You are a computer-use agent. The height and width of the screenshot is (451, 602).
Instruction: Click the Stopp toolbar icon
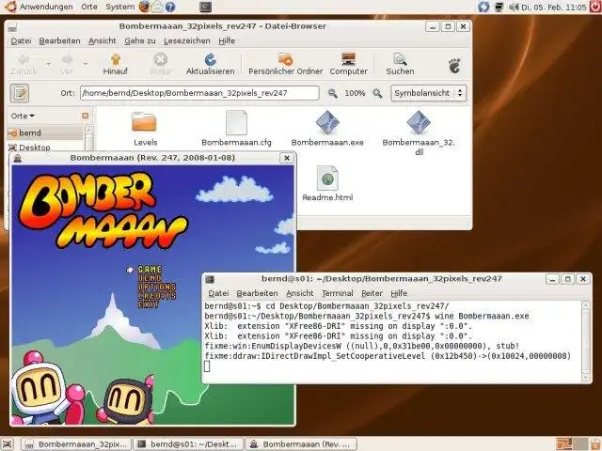[160, 59]
